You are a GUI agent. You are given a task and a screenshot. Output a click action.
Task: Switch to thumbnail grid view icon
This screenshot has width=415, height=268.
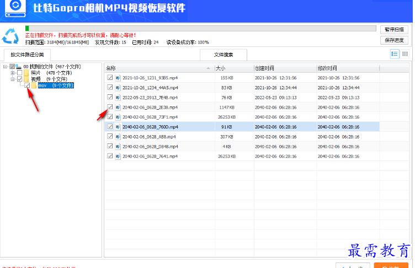pyautogui.click(x=405, y=54)
